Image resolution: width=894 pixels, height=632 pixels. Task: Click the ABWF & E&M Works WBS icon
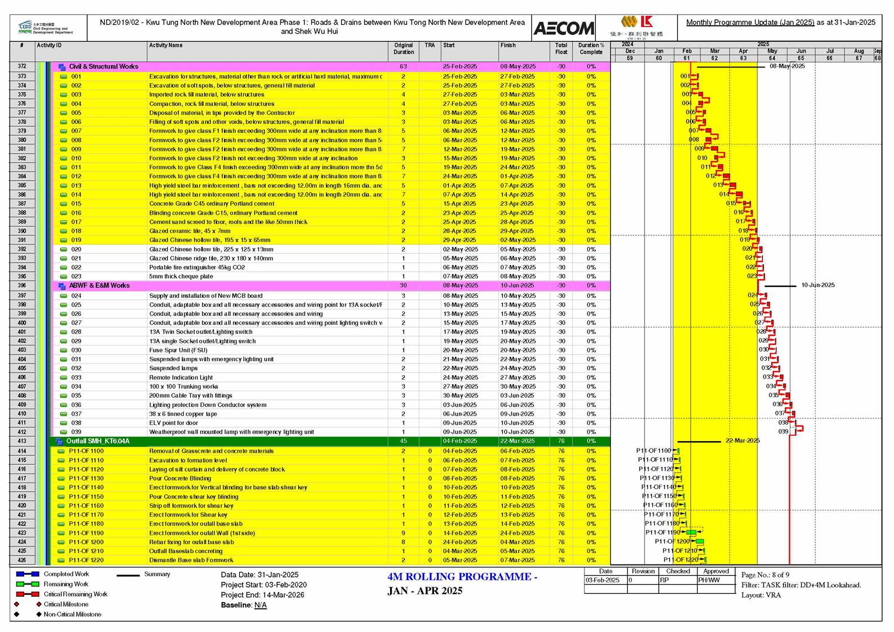coord(62,286)
